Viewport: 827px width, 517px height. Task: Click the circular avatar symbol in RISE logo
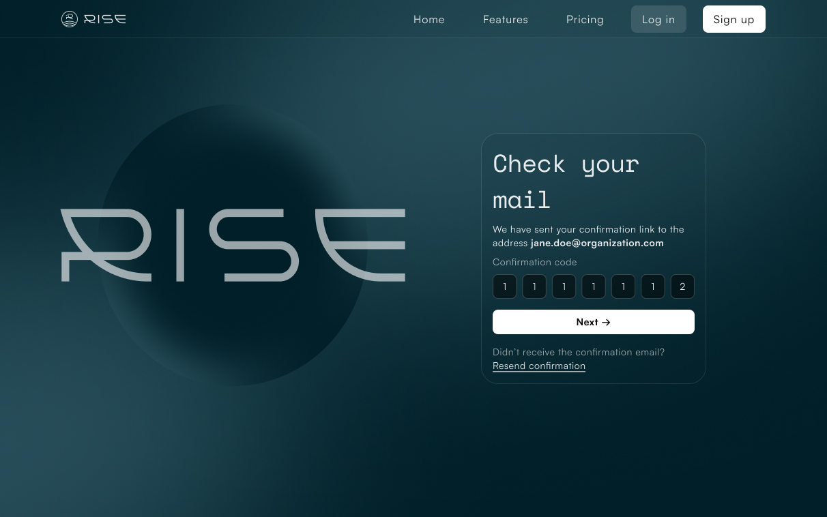tap(70, 18)
